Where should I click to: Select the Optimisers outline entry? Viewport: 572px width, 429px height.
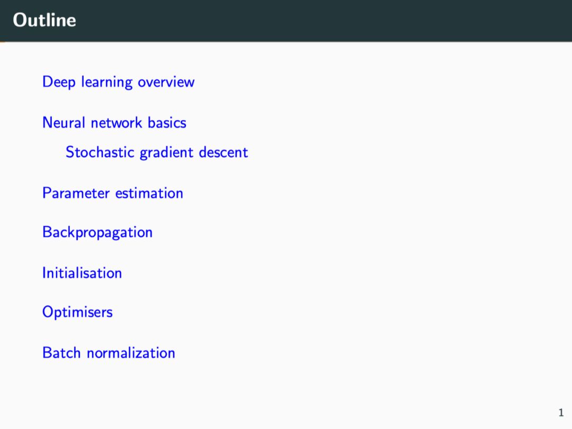[77, 312]
